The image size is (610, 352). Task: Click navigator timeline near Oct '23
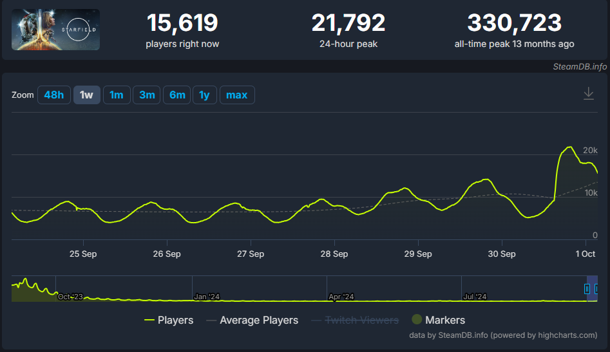click(x=70, y=297)
